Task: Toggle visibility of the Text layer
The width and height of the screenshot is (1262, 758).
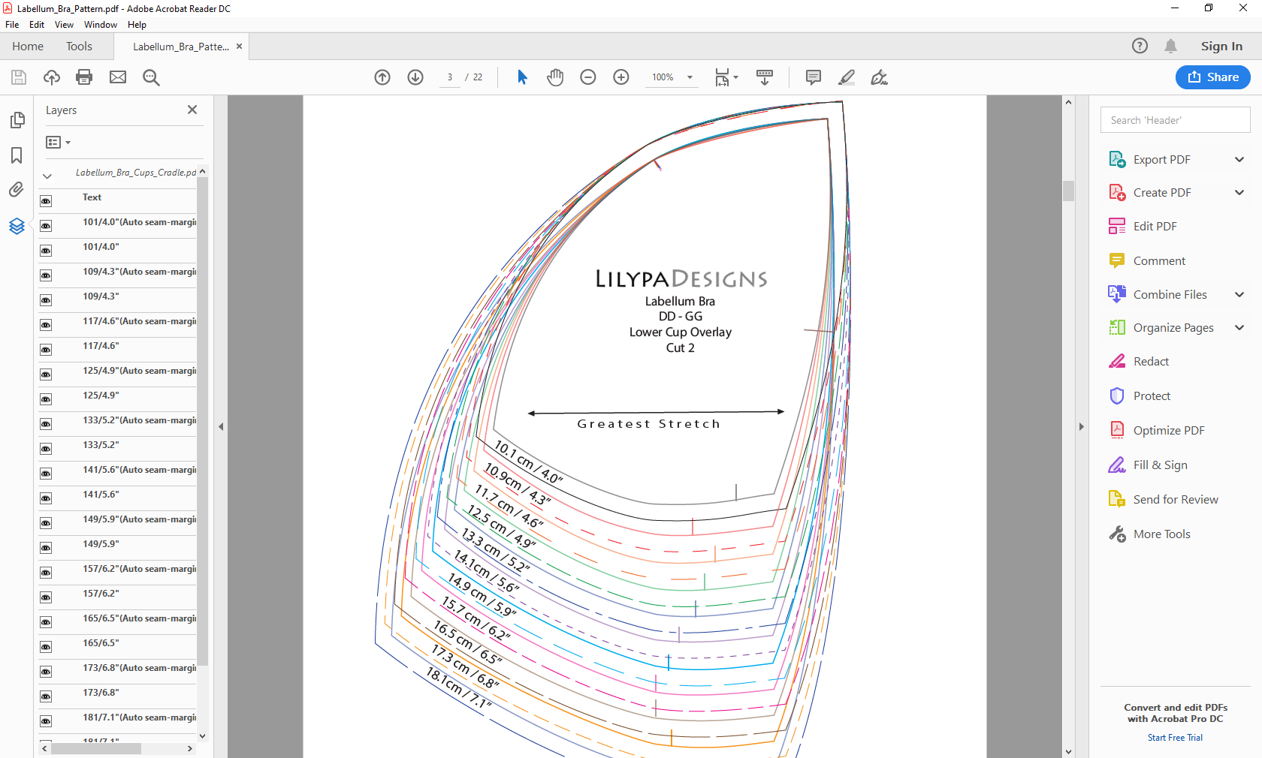Action: point(46,201)
